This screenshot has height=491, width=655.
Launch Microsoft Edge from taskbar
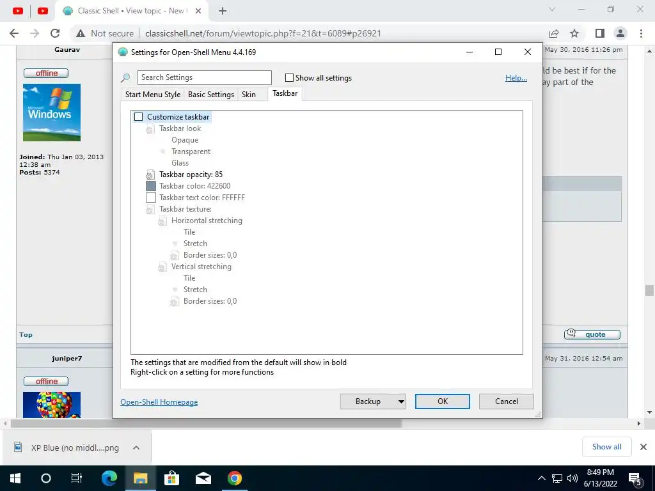109,478
